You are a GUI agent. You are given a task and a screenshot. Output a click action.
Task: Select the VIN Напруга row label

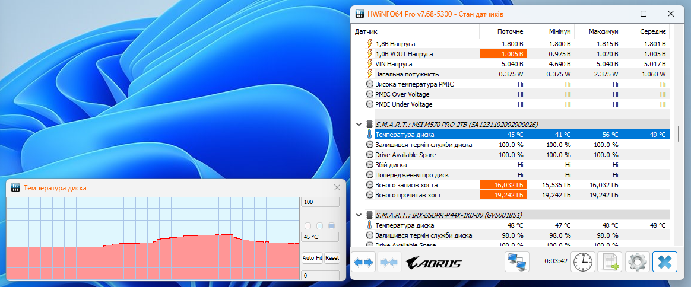(394, 64)
